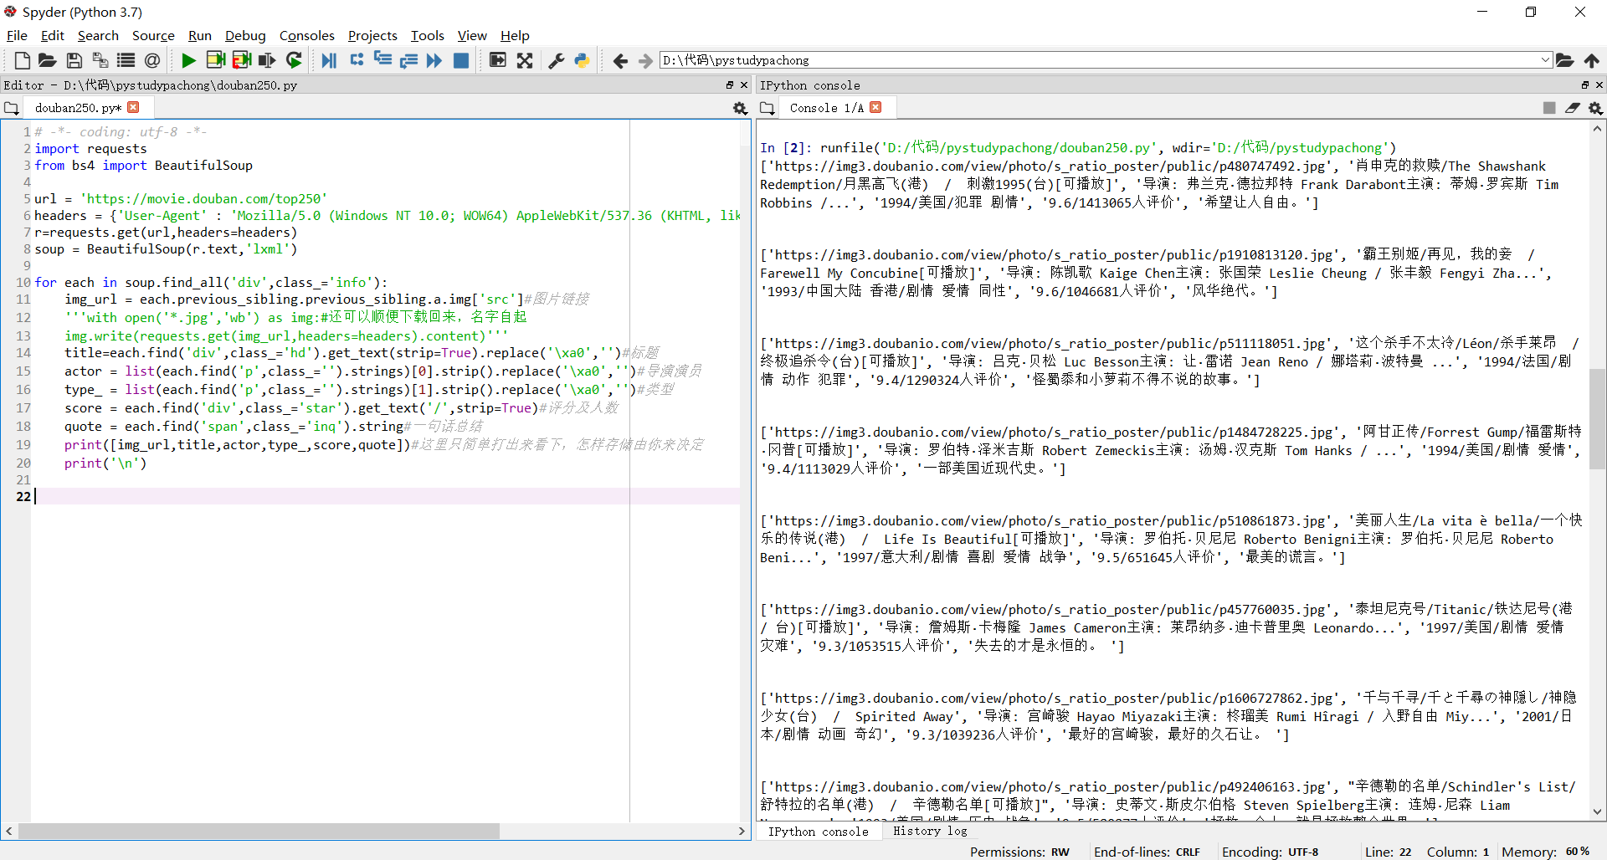Toggle fullscreen mode icon
This screenshot has height=860, width=1607.
pyautogui.click(x=525, y=60)
